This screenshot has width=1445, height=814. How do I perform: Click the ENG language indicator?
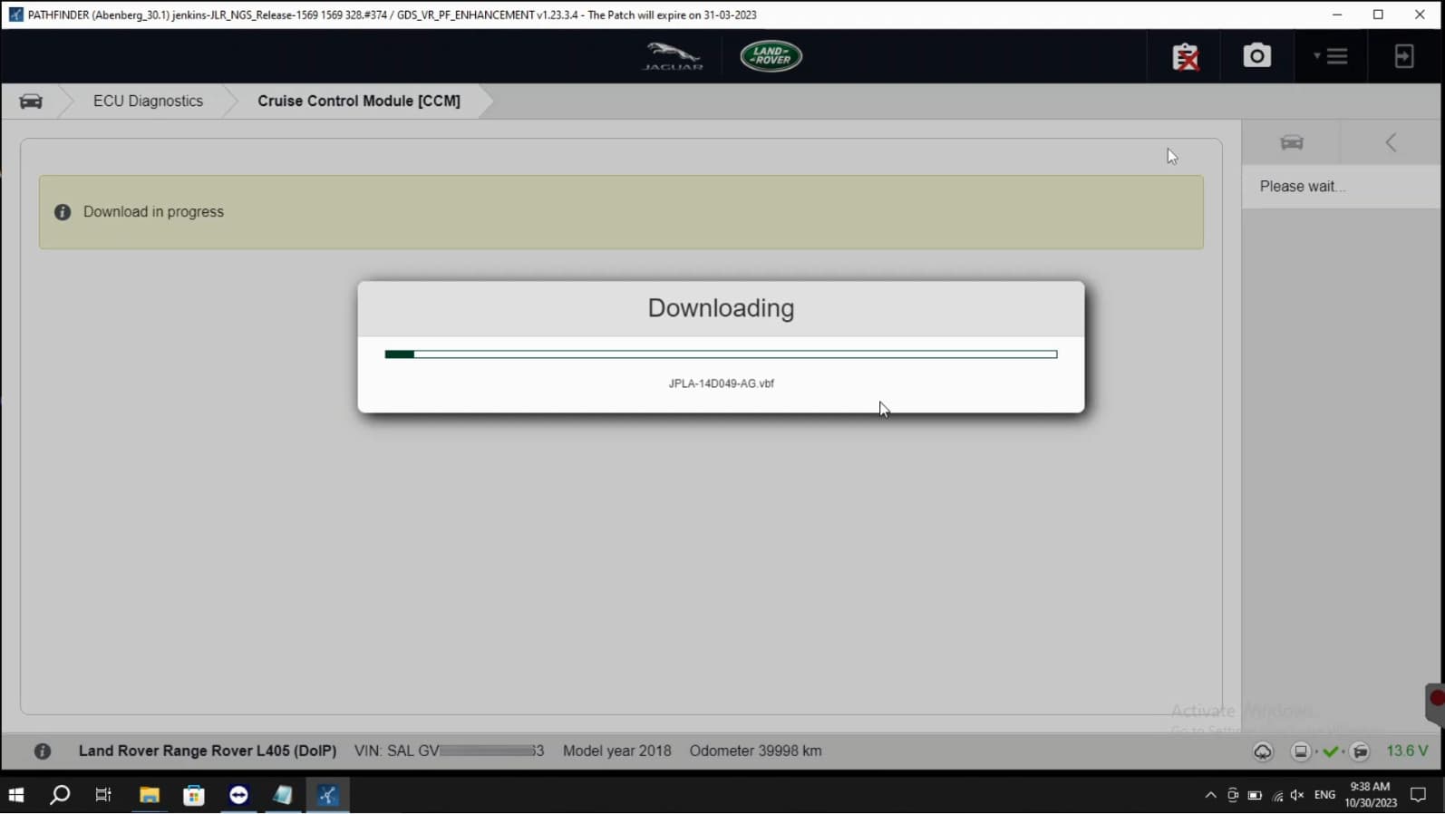click(1324, 795)
